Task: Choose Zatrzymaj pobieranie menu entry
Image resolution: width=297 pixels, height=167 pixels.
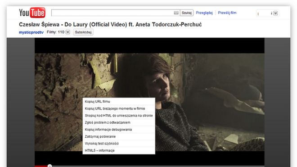Action: point(119,136)
